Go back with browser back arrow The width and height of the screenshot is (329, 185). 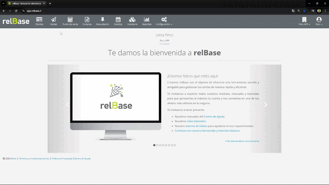pos(4,11)
